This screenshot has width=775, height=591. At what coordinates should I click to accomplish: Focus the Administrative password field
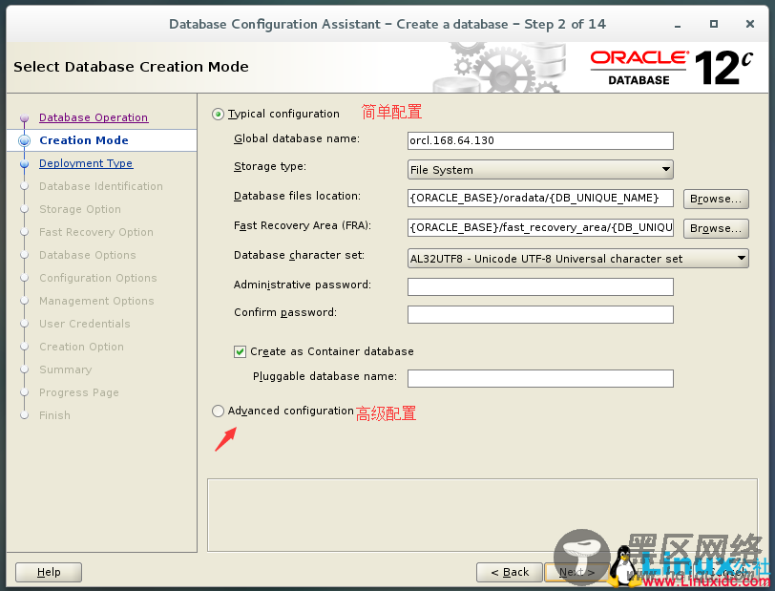pos(540,286)
